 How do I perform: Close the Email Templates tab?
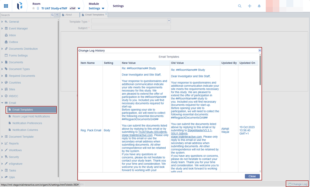(106, 14)
